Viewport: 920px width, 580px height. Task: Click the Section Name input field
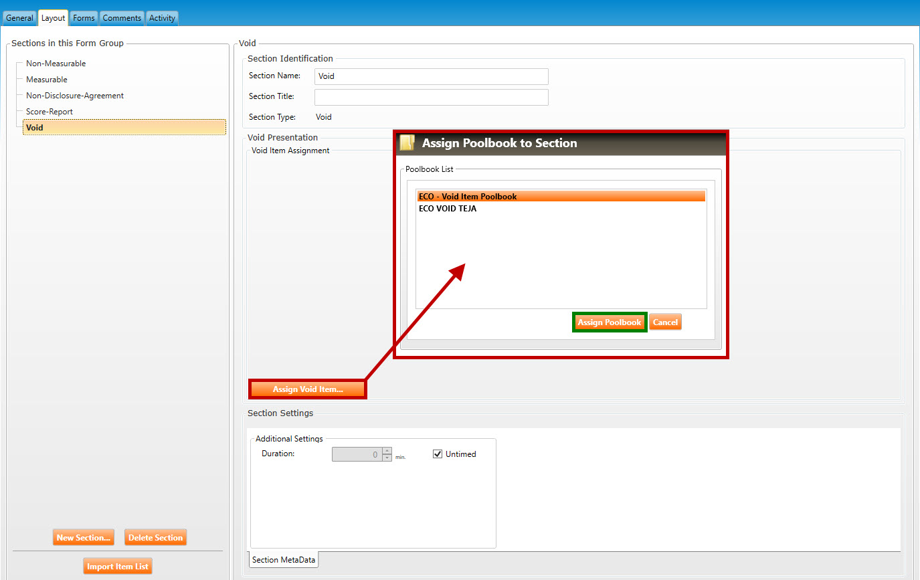click(431, 76)
